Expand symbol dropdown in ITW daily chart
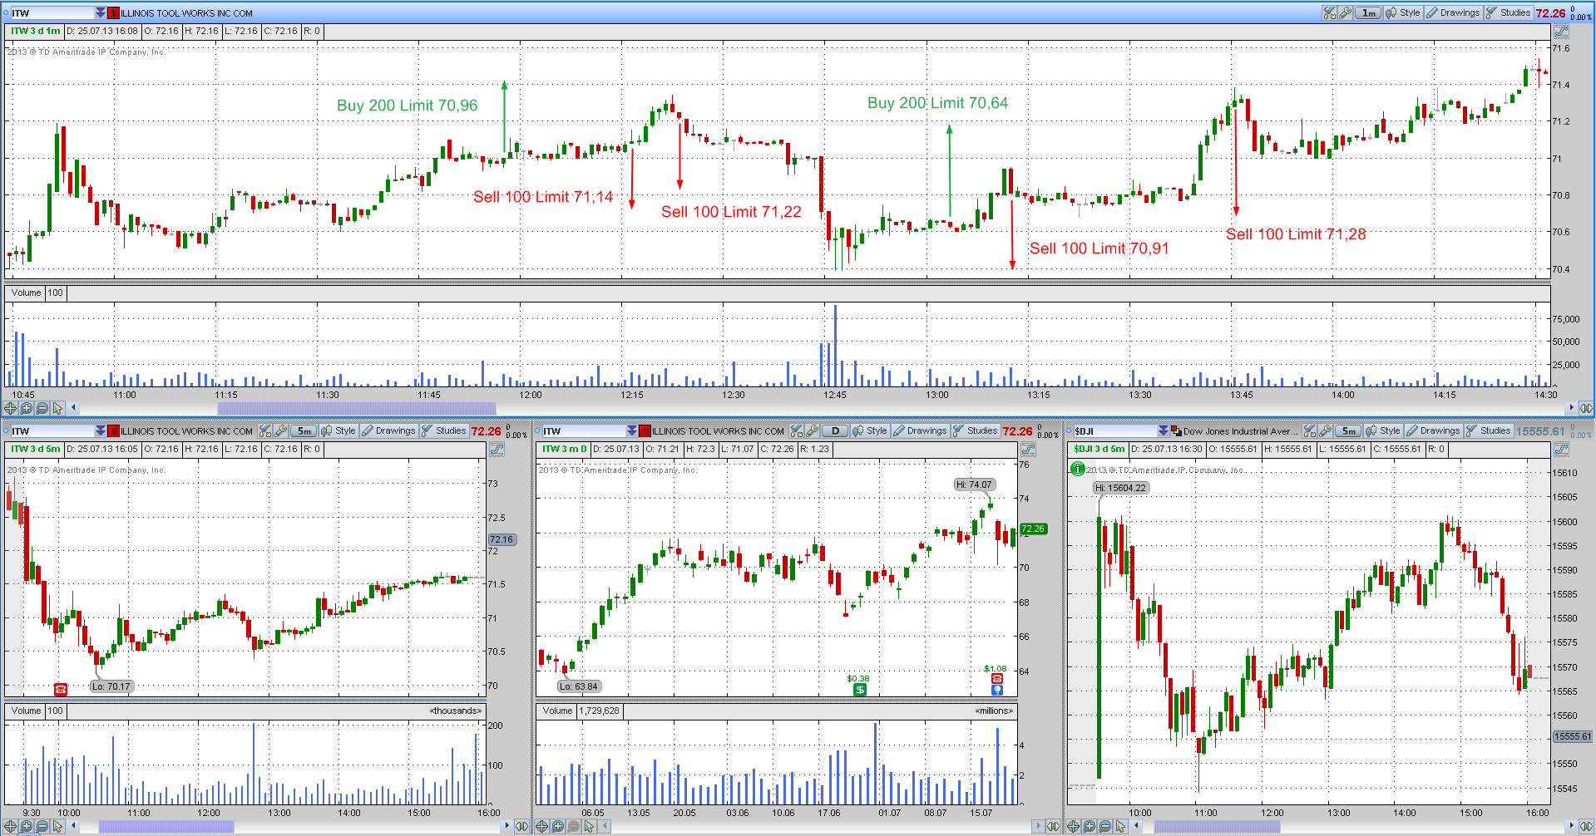Screen dimensions: 1596x836 (632, 430)
